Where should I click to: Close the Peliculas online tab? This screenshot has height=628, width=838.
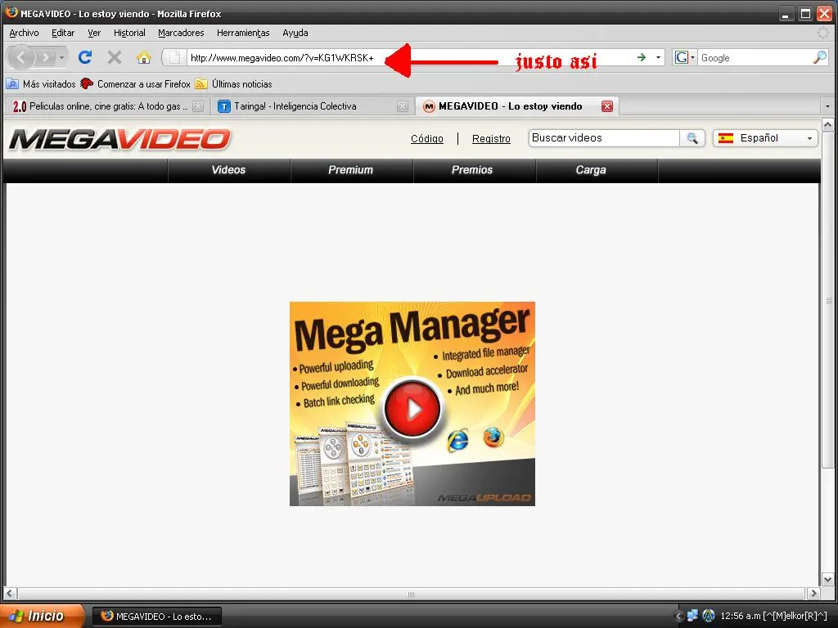(198, 106)
